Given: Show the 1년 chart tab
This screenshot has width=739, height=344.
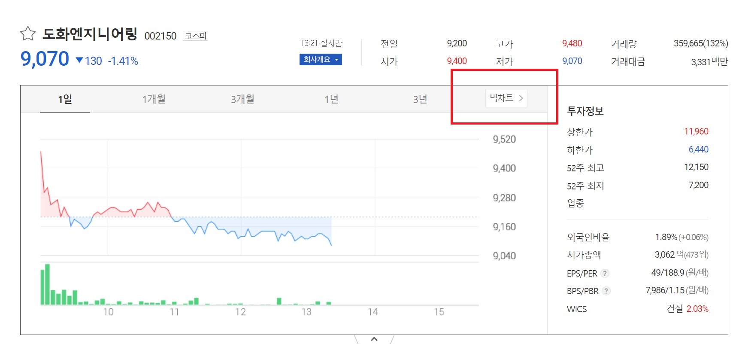Looking at the screenshot, I should coord(331,99).
